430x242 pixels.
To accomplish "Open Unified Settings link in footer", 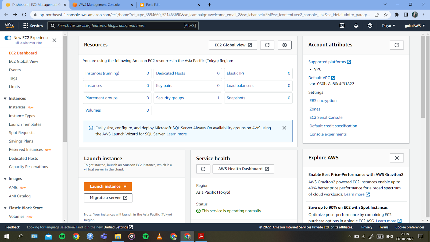I will coord(118,227).
